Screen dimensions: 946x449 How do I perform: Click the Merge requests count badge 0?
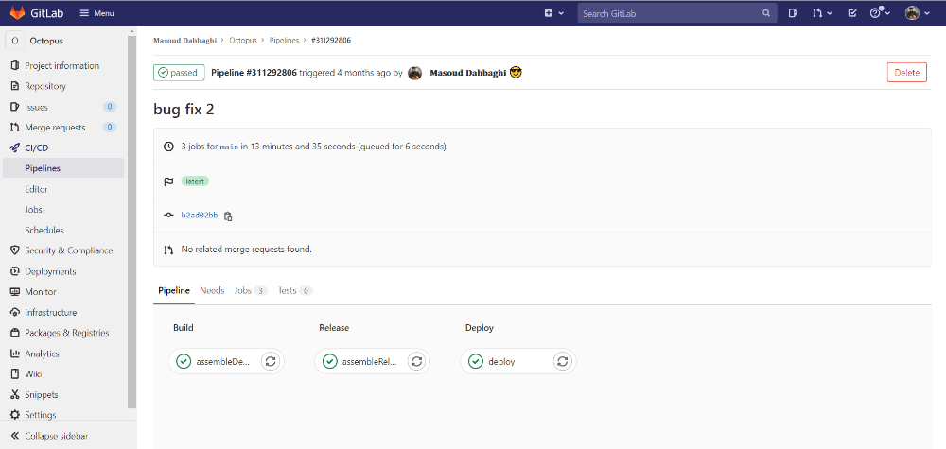pos(109,128)
